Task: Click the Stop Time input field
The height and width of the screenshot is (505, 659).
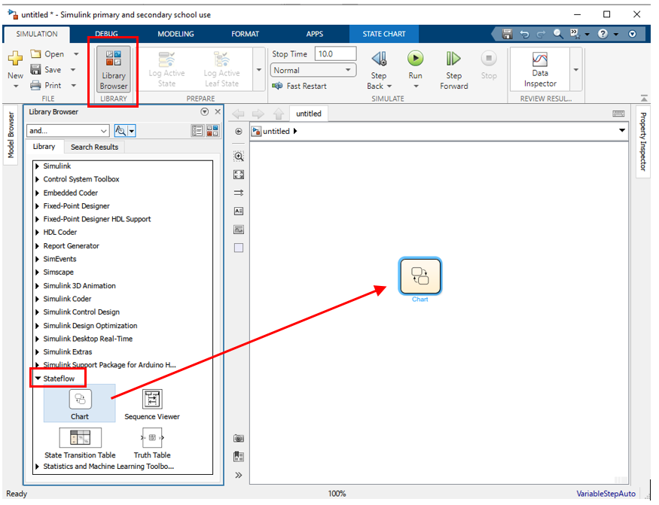Action: coord(335,54)
